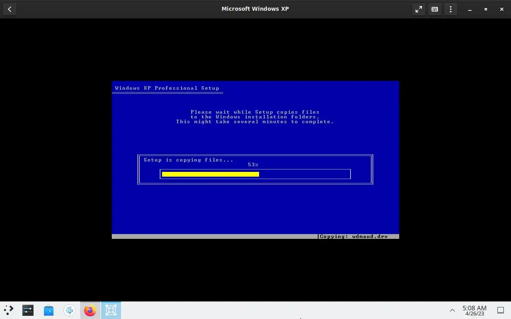The height and width of the screenshot is (319, 511).
Task: Open the clock showing 5:08 AM
Action: coord(474,308)
